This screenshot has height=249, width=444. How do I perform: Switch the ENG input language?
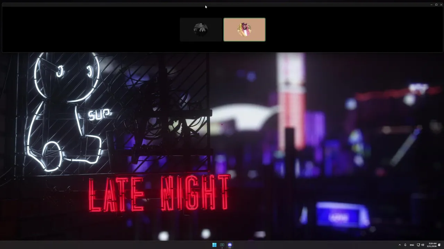pyautogui.click(x=412, y=245)
